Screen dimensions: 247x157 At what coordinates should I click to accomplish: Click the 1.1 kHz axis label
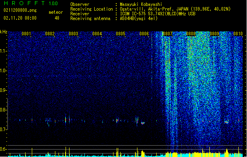pos(3,51)
